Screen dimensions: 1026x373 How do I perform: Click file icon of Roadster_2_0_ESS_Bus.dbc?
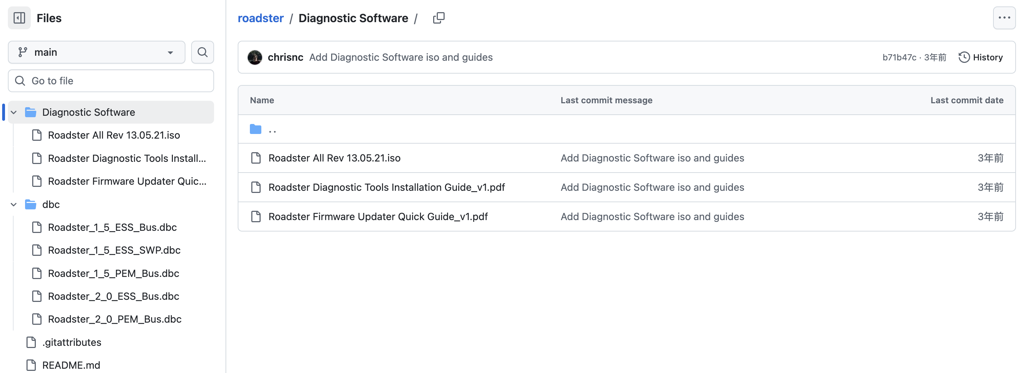(x=37, y=296)
